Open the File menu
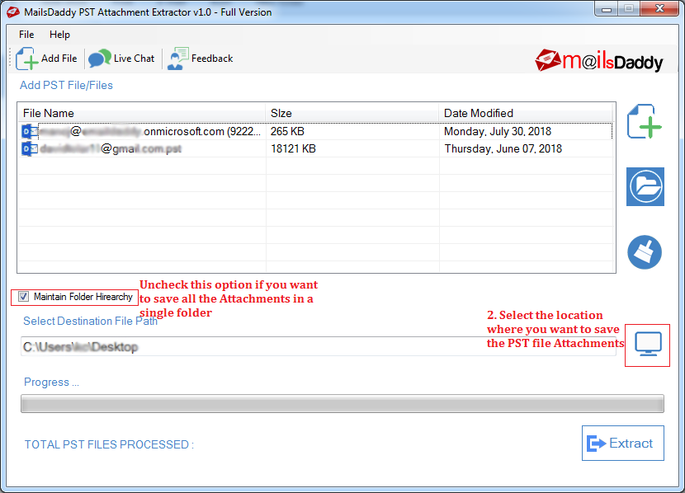 pos(26,35)
